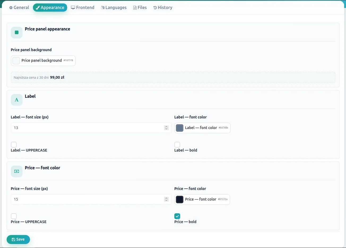Screen dimensions: 346x248
Task: Save the appearance settings
Action: [18, 240]
